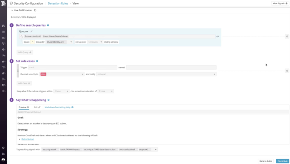The height and width of the screenshot is (164, 290).
Task: Open the tag resulting signals dropdown arrow
Action: point(156,150)
